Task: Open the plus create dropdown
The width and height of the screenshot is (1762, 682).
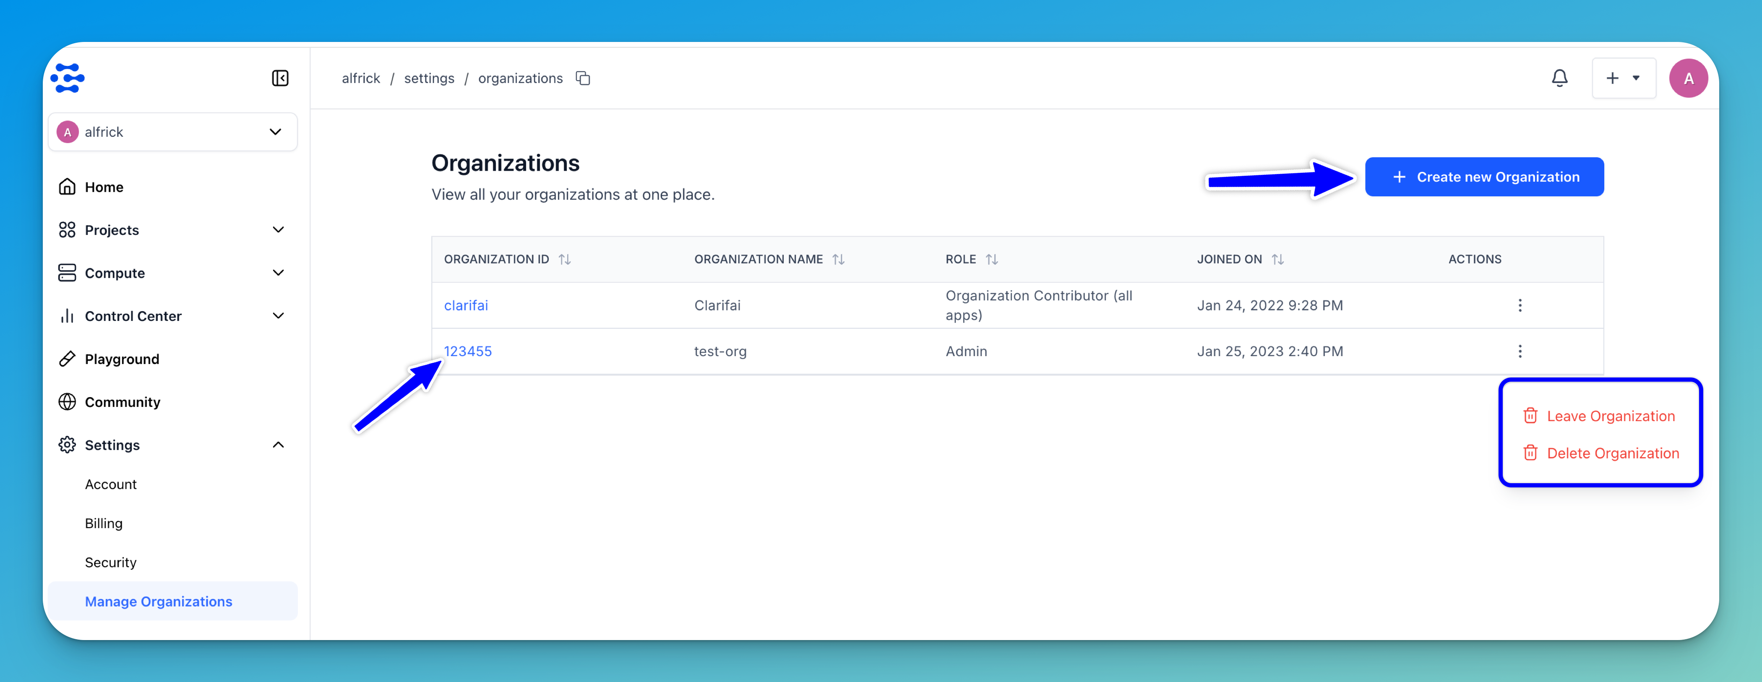Action: (x=1623, y=78)
